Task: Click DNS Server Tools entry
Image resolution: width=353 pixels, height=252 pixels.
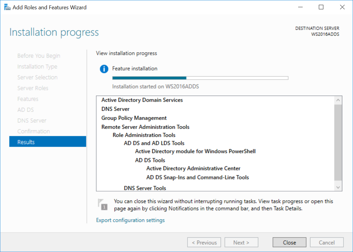Action: click(x=145, y=188)
